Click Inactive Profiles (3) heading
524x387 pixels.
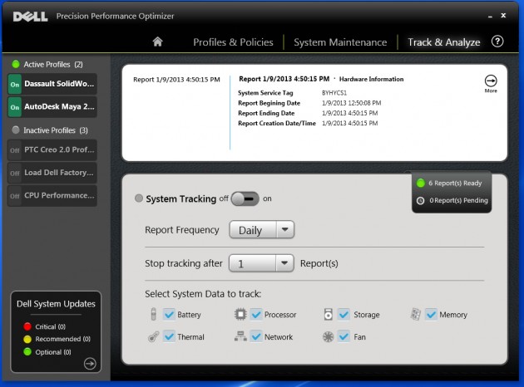click(56, 130)
